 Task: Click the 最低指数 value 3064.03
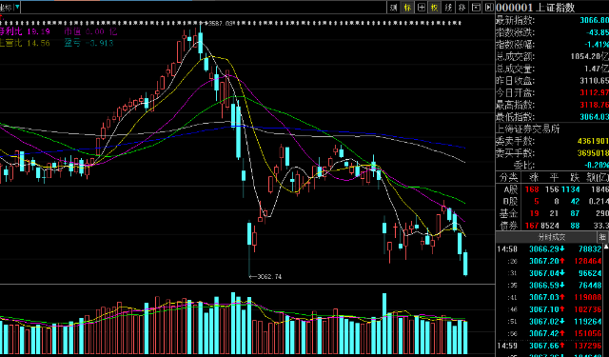[x=594, y=117]
